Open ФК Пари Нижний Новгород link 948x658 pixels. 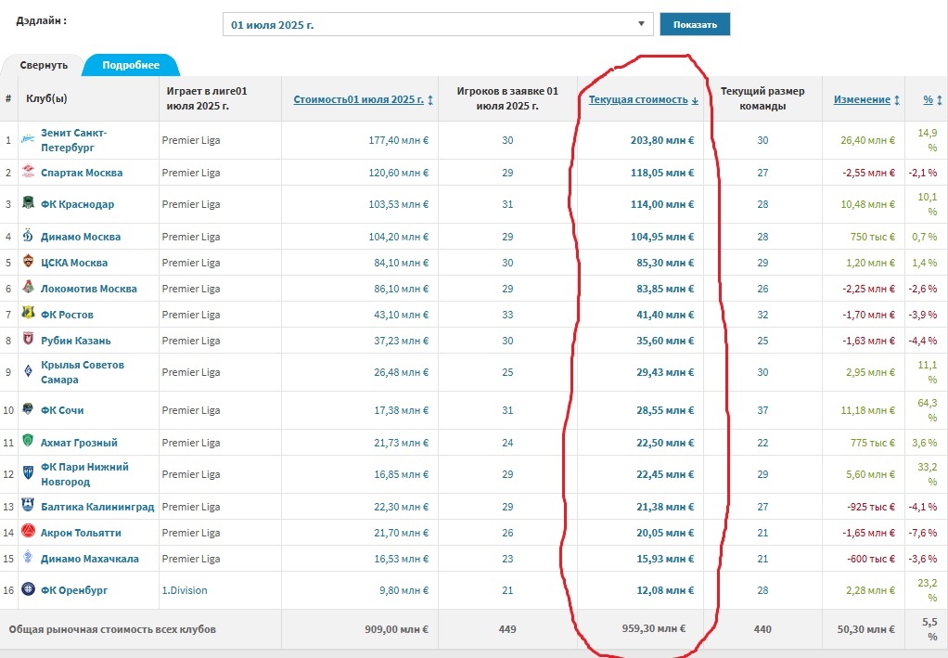(x=84, y=474)
